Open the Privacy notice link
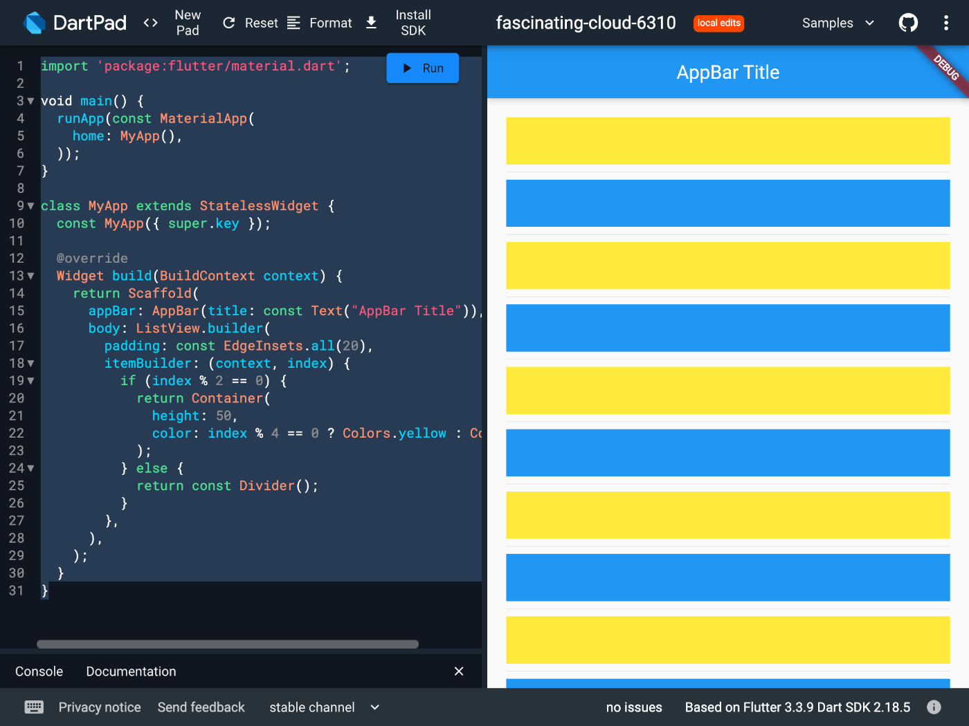969x726 pixels. [100, 707]
